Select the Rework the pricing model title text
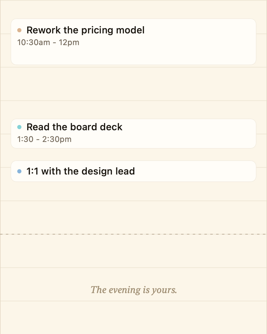 coord(85,30)
